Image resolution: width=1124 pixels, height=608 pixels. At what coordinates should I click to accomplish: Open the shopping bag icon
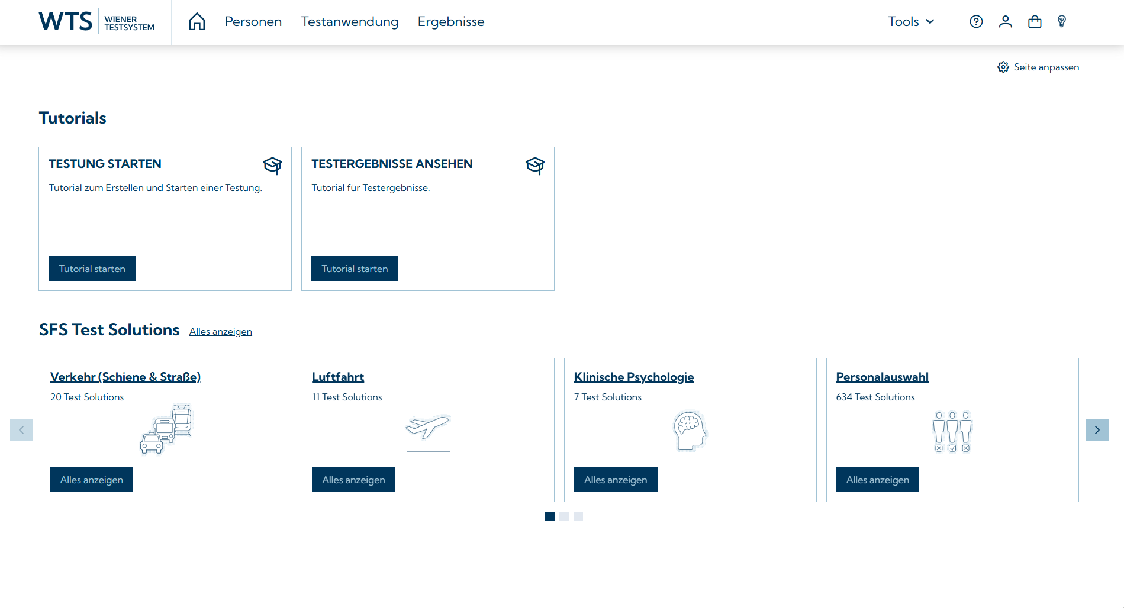(x=1035, y=22)
